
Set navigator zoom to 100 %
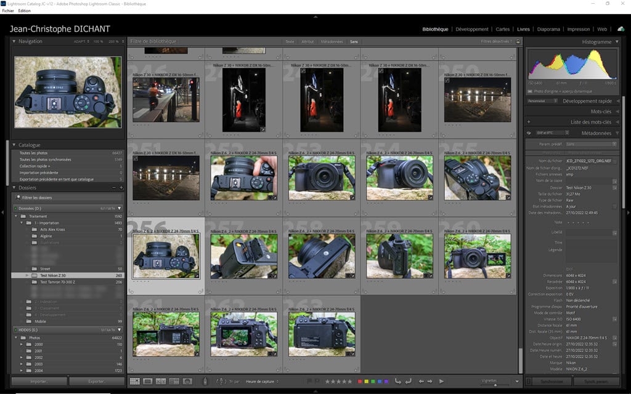(x=98, y=41)
